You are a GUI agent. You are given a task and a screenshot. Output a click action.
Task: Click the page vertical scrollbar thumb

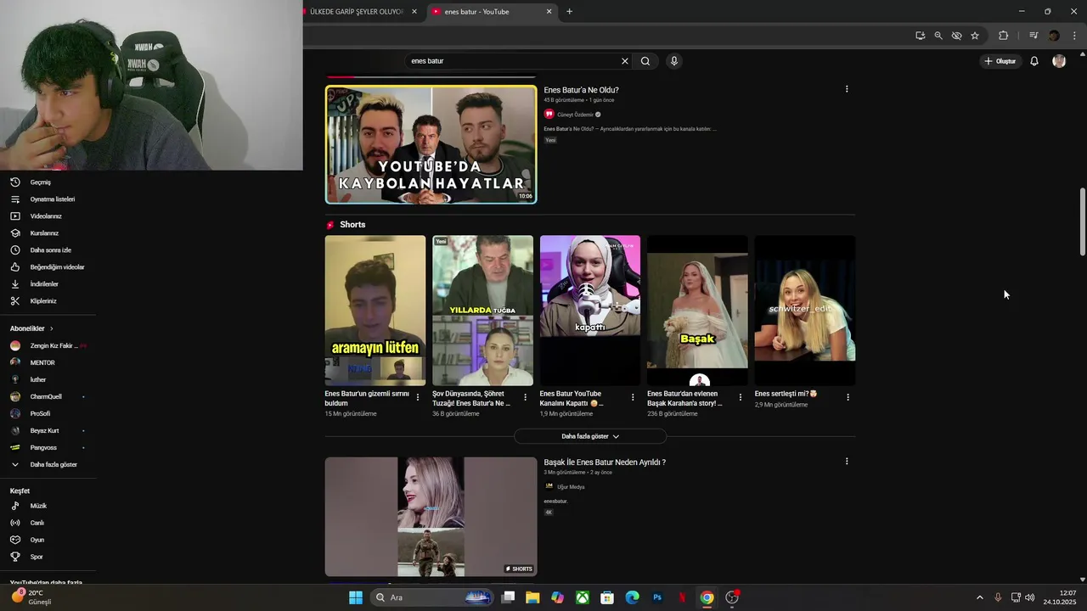click(x=1082, y=221)
